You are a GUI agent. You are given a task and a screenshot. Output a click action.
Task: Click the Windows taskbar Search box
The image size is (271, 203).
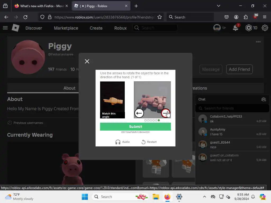click(120, 197)
